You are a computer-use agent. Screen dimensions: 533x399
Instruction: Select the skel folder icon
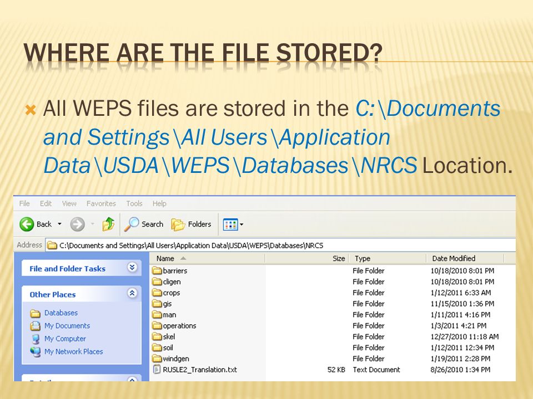157,336
